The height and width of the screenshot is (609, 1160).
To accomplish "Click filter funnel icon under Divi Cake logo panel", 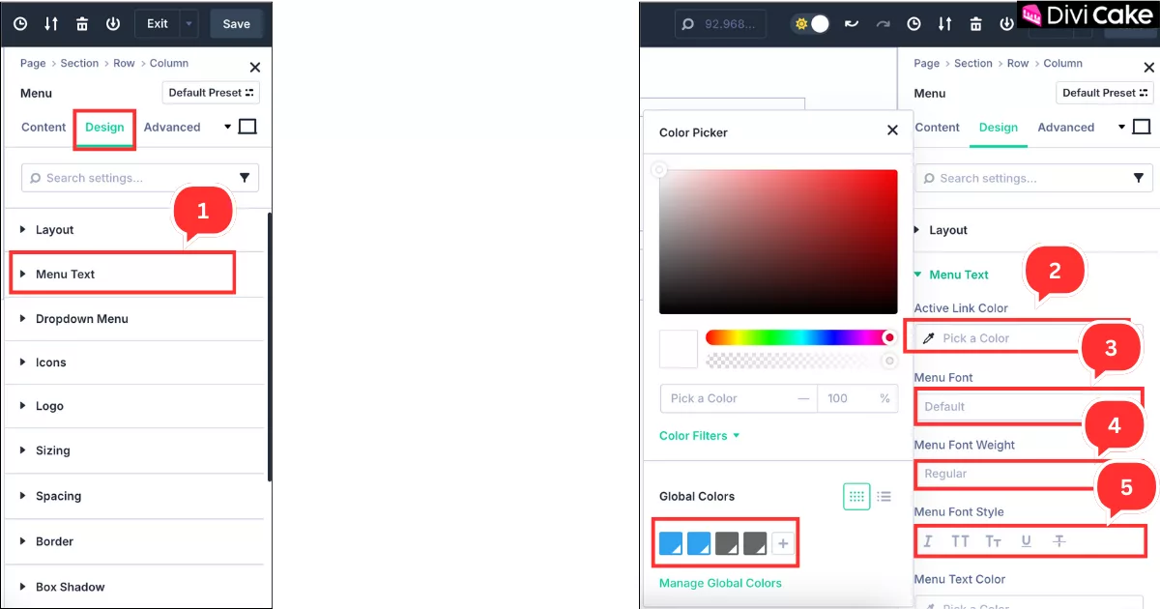I will [1138, 178].
